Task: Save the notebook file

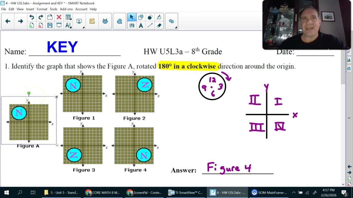Action: [50, 25]
